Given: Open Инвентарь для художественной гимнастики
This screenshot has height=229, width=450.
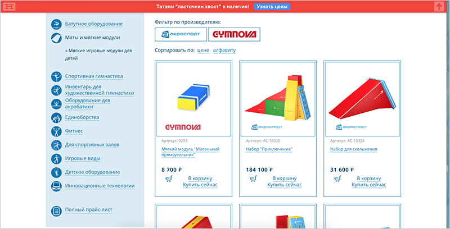Looking at the screenshot, I should pos(100,90).
